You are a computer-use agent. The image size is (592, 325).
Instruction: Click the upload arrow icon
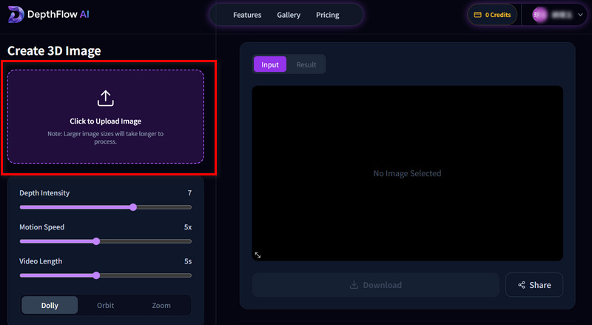click(105, 98)
